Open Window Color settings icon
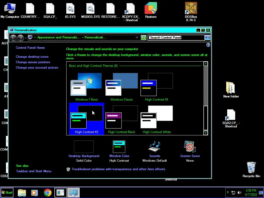 119,147
